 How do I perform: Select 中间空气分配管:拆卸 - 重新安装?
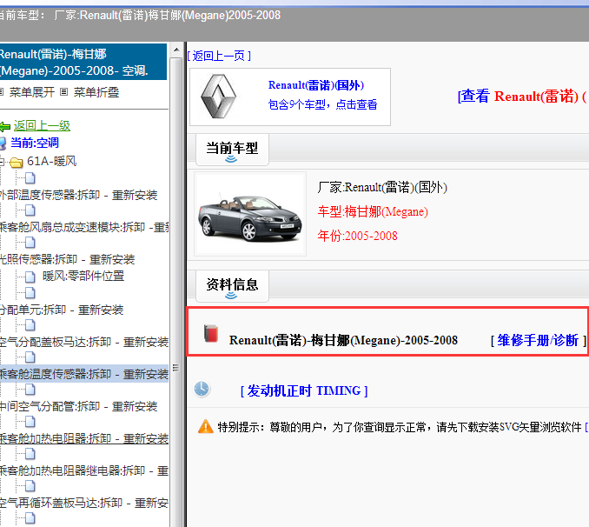(x=78, y=406)
